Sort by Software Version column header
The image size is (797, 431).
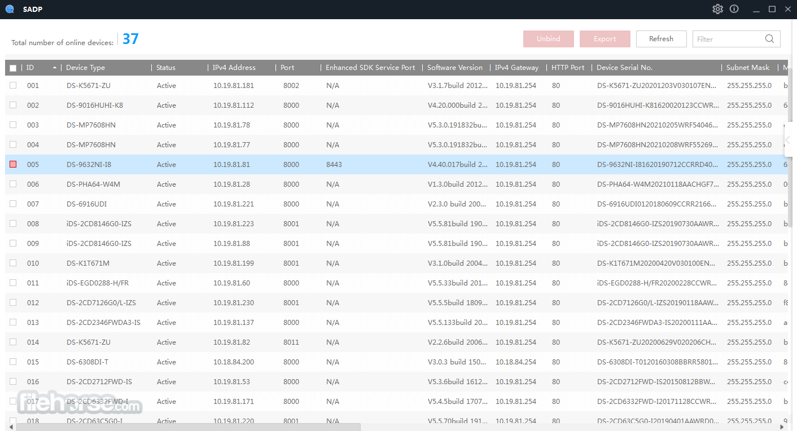[x=455, y=68]
